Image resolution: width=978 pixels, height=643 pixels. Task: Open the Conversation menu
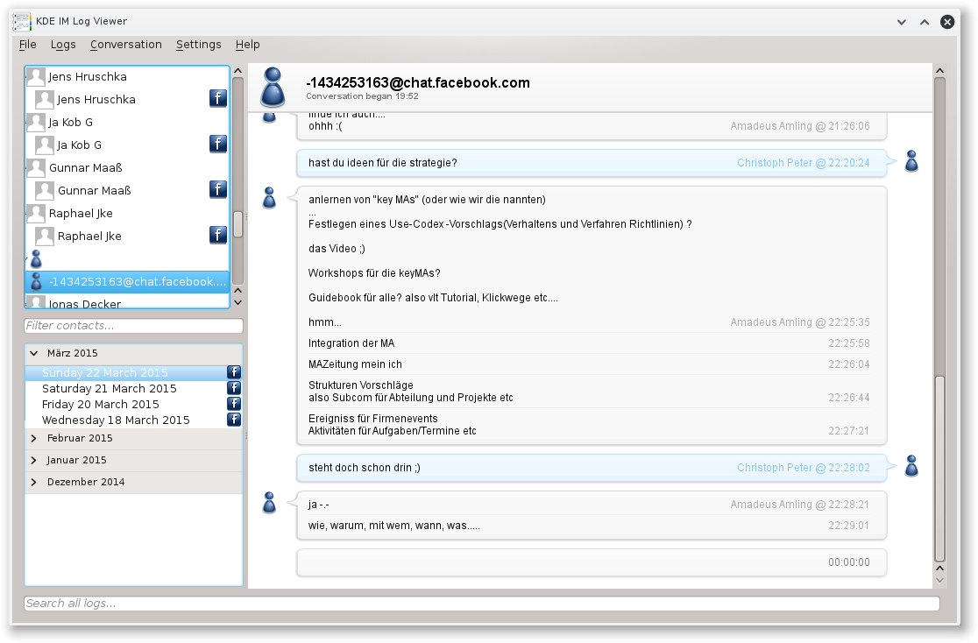coord(126,45)
